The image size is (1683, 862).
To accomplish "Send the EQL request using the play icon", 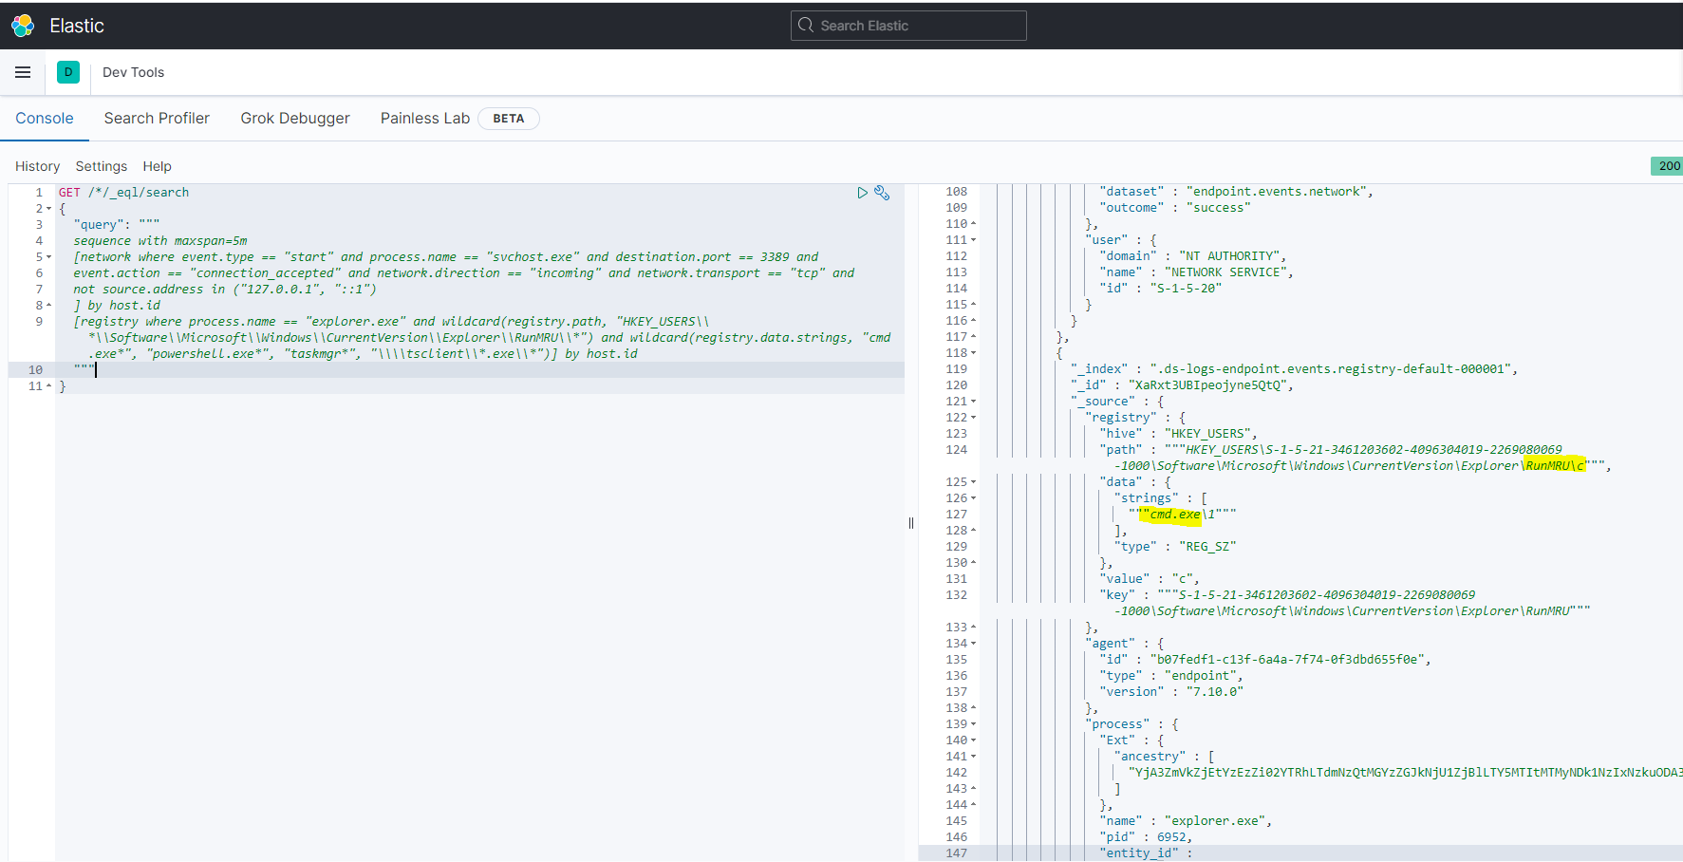I will click(862, 193).
